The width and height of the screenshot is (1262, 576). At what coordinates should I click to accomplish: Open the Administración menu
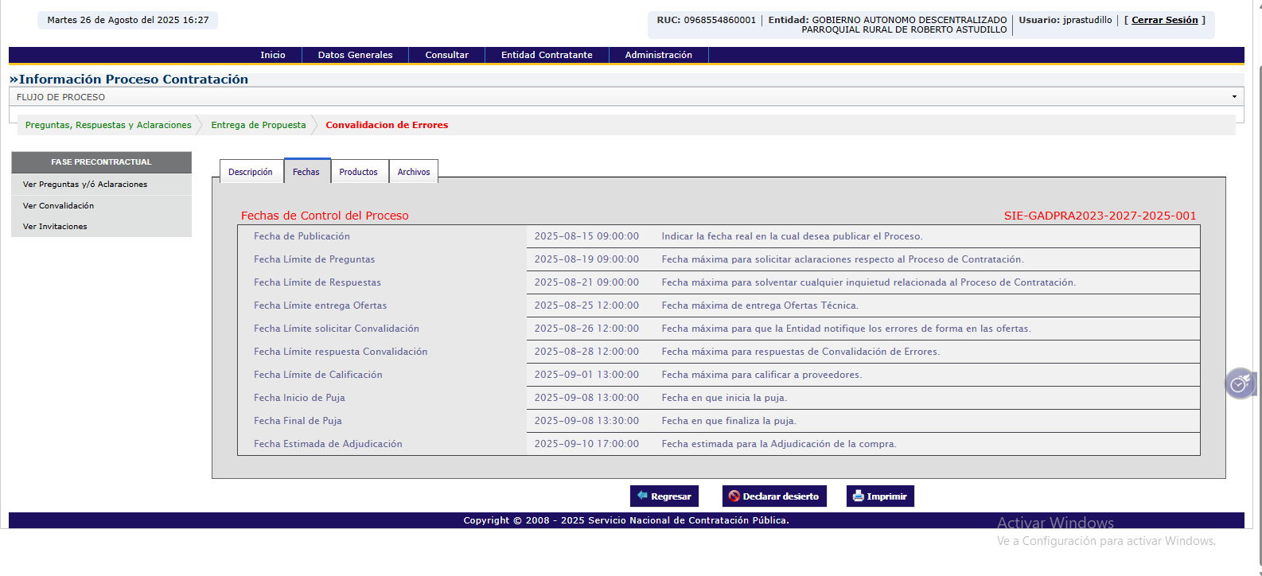pyautogui.click(x=658, y=55)
